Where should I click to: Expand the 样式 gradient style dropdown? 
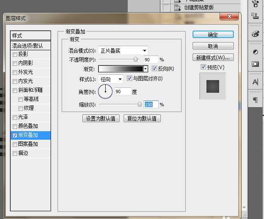point(111,79)
